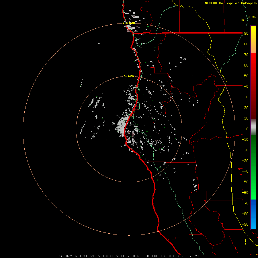Select the -50 value on the velocity scale
Screen dimensions: 258x258
pos(245,182)
